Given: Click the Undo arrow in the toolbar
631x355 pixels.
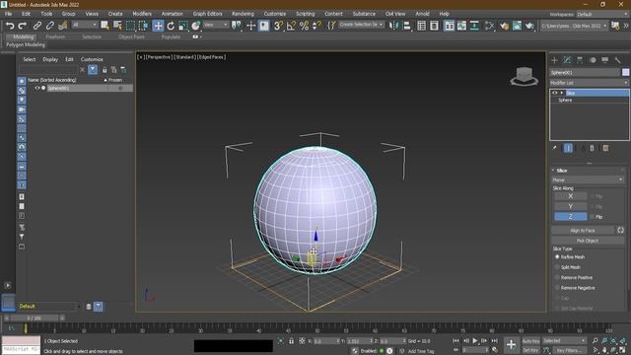Looking at the screenshot, I should point(10,26).
